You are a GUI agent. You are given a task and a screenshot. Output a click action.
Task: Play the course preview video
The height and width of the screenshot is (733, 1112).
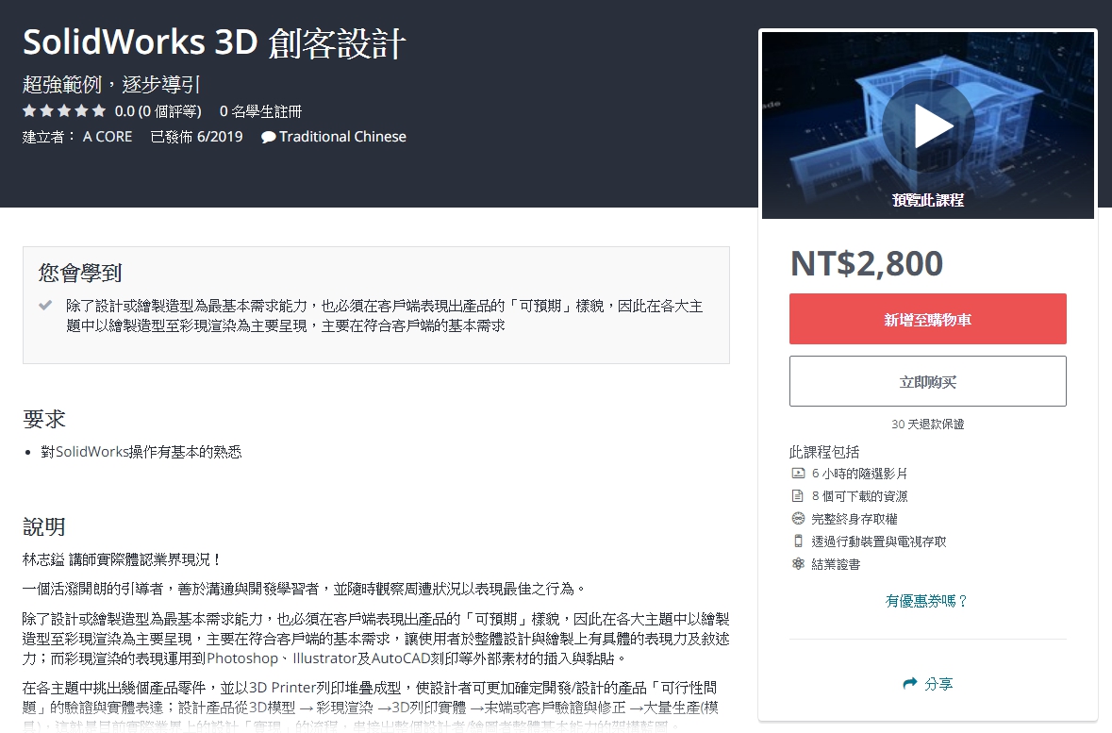[928, 126]
